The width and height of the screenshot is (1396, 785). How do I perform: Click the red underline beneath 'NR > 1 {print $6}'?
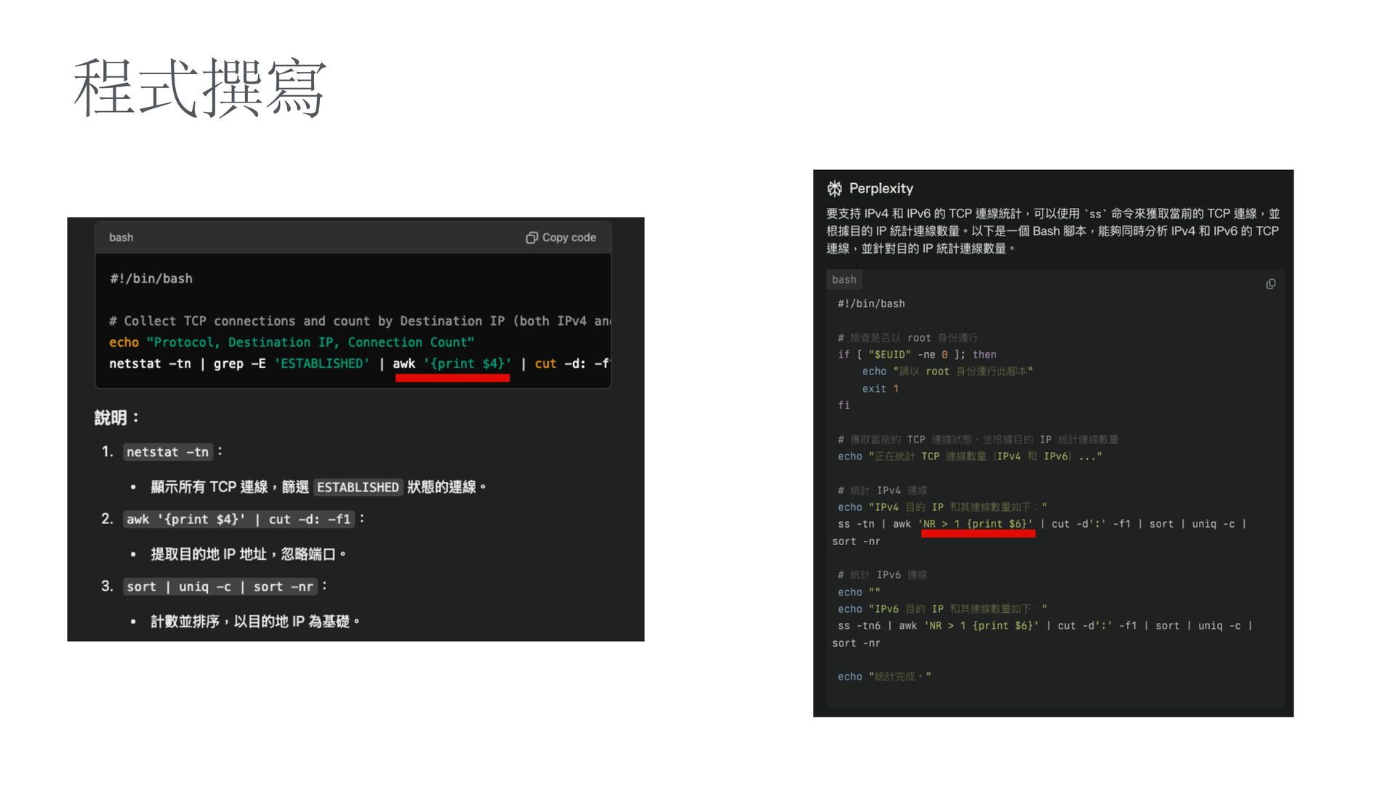977,534
